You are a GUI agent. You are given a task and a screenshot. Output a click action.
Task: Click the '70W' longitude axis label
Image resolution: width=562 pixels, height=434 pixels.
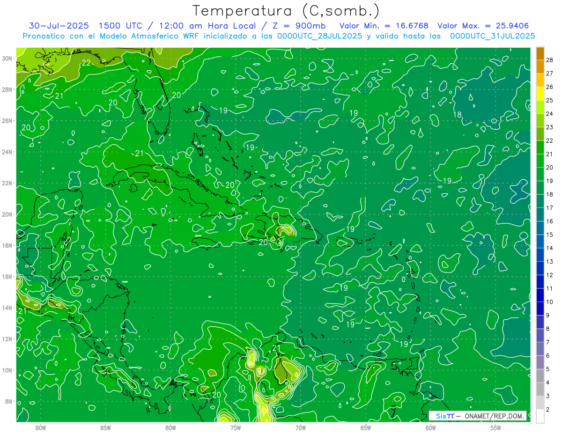[301, 428]
